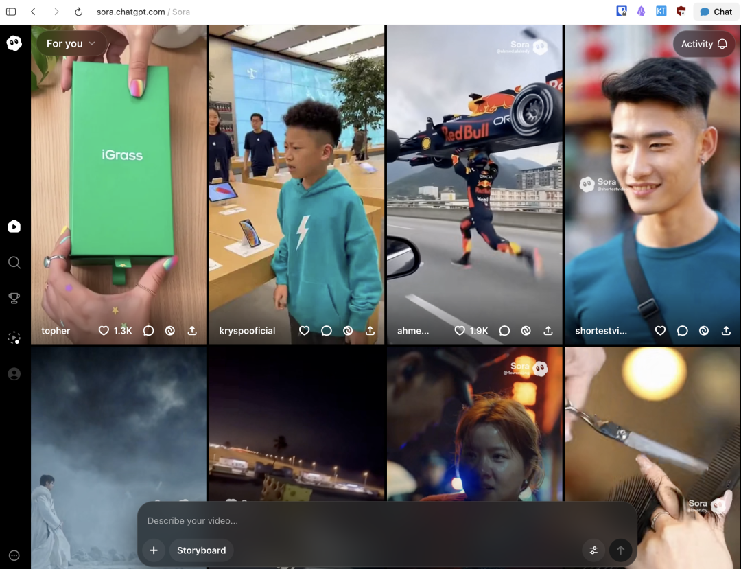Image resolution: width=741 pixels, height=569 pixels.
Task: Click the Sora logo in sidebar
Action: 14,43
